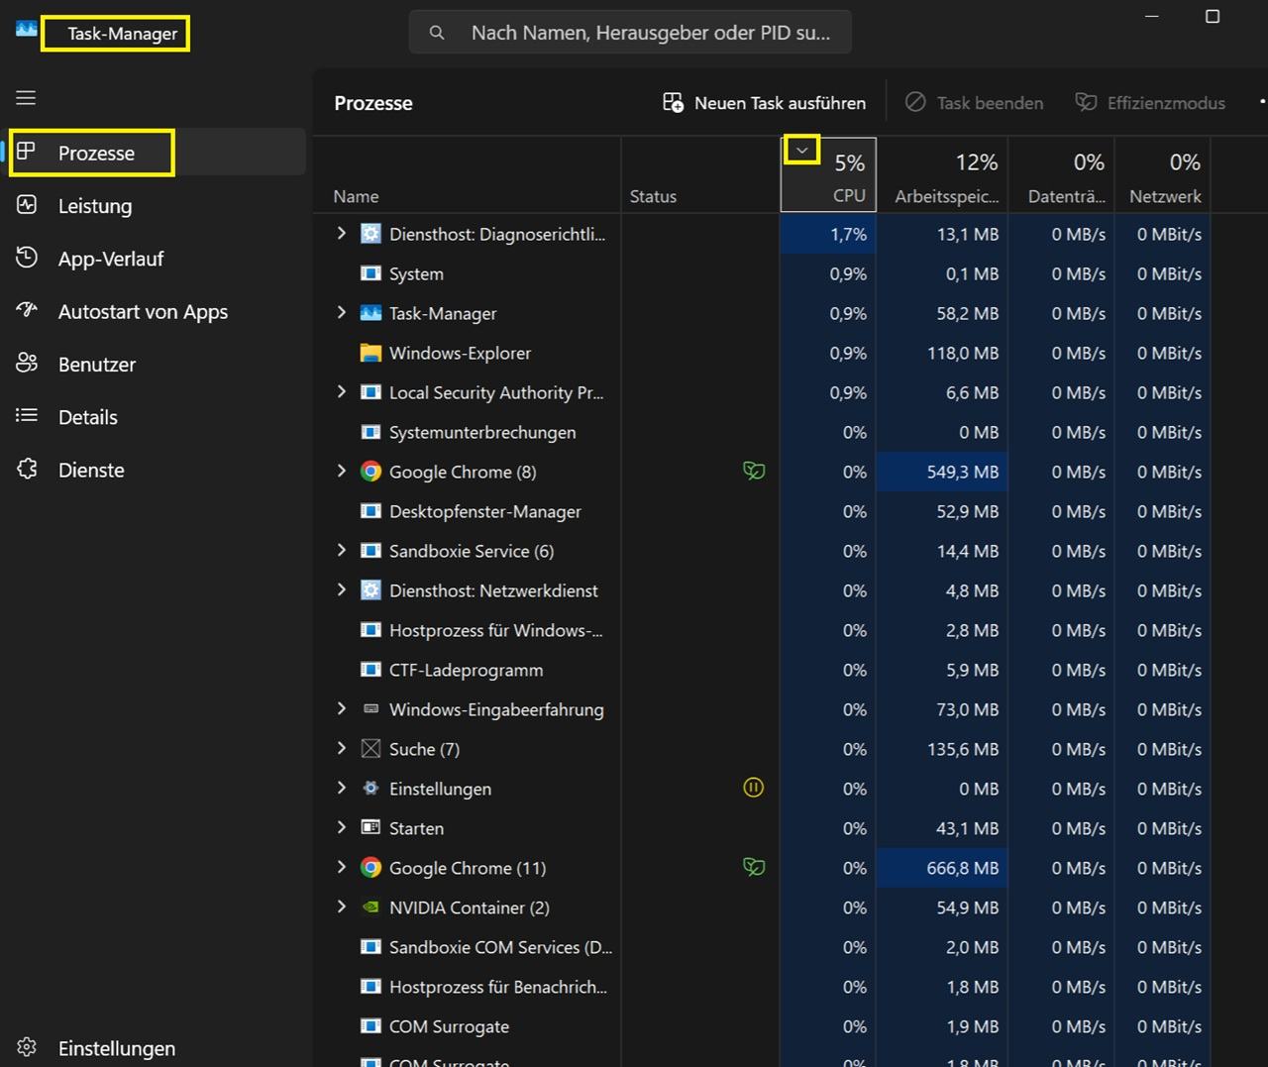
Task: Click the Benutzer users icon
Action: click(x=27, y=364)
